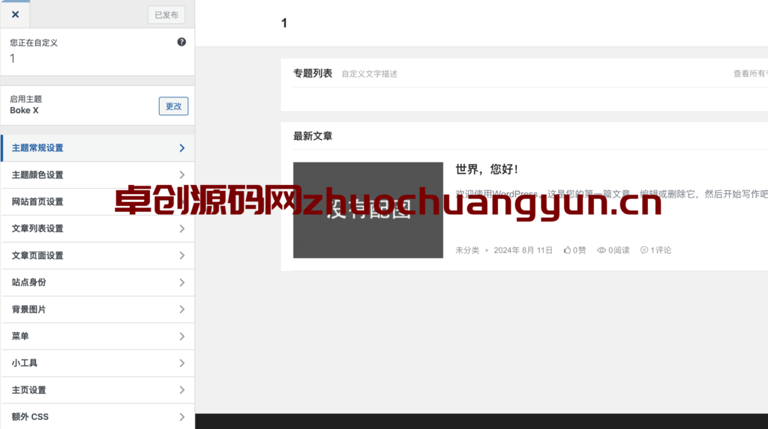Click the 2024年 8月 11日 date text
The width and height of the screenshot is (768, 429).
(523, 250)
